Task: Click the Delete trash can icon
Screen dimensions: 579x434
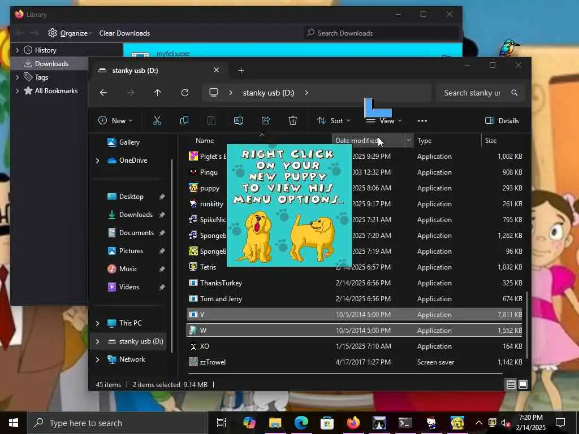Action: [x=292, y=120]
